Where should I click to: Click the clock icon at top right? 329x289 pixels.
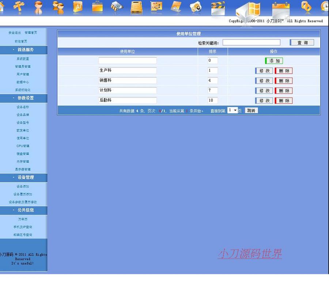324,7
